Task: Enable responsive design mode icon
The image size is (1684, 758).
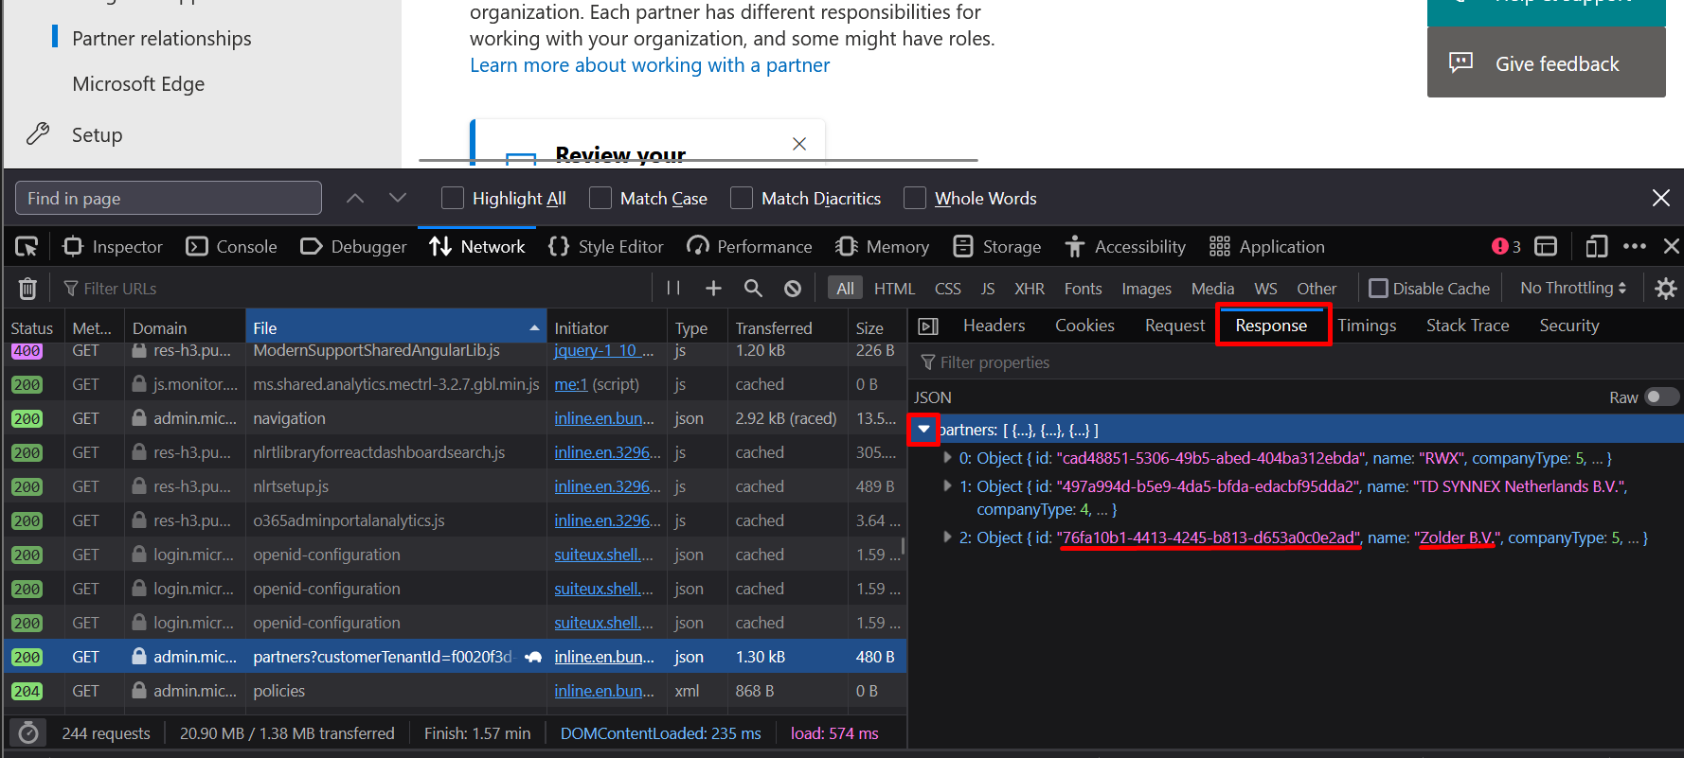Action: [x=1596, y=247]
